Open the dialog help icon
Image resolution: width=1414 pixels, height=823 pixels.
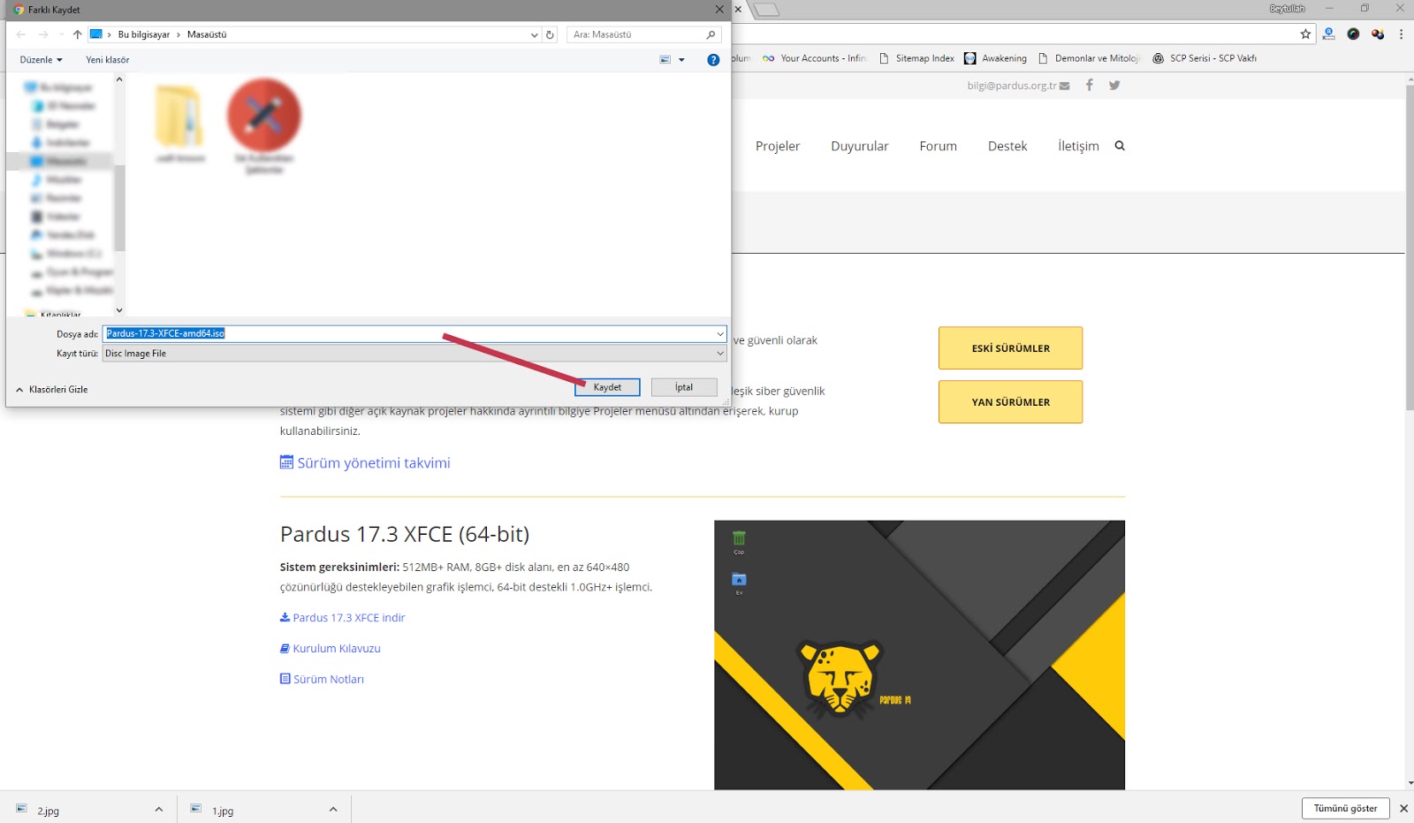tap(713, 60)
